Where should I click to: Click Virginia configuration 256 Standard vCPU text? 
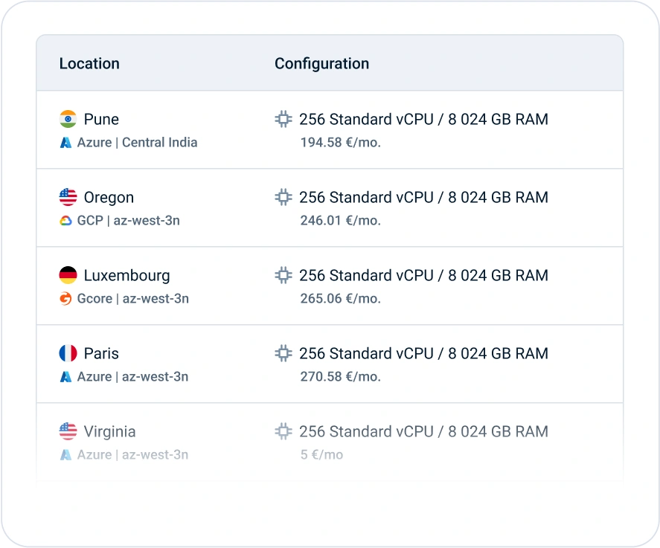click(x=366, y=431)
